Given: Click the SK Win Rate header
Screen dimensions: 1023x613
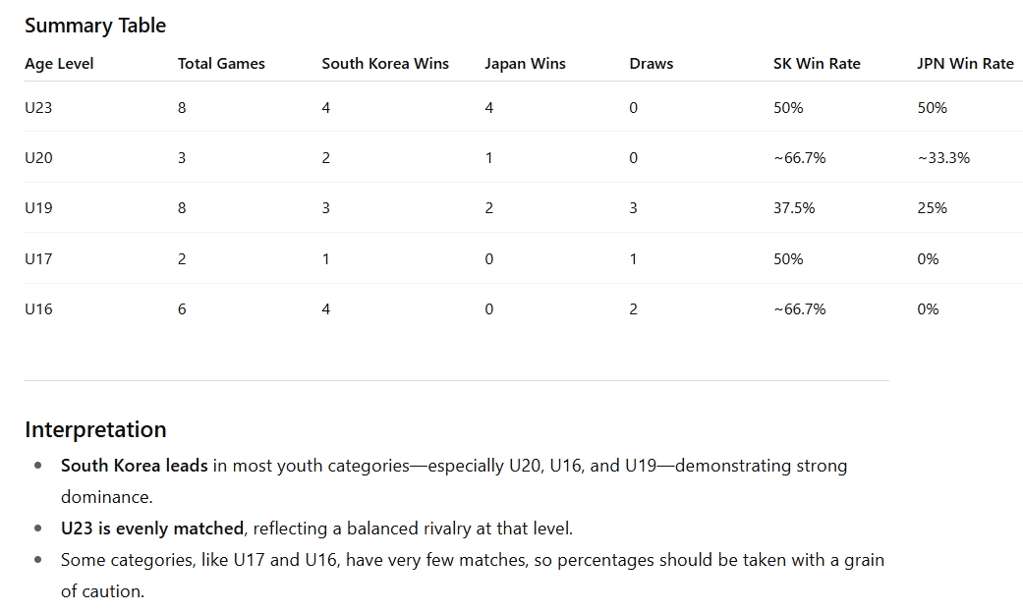Looking at the screenshot, I should 817,64.
